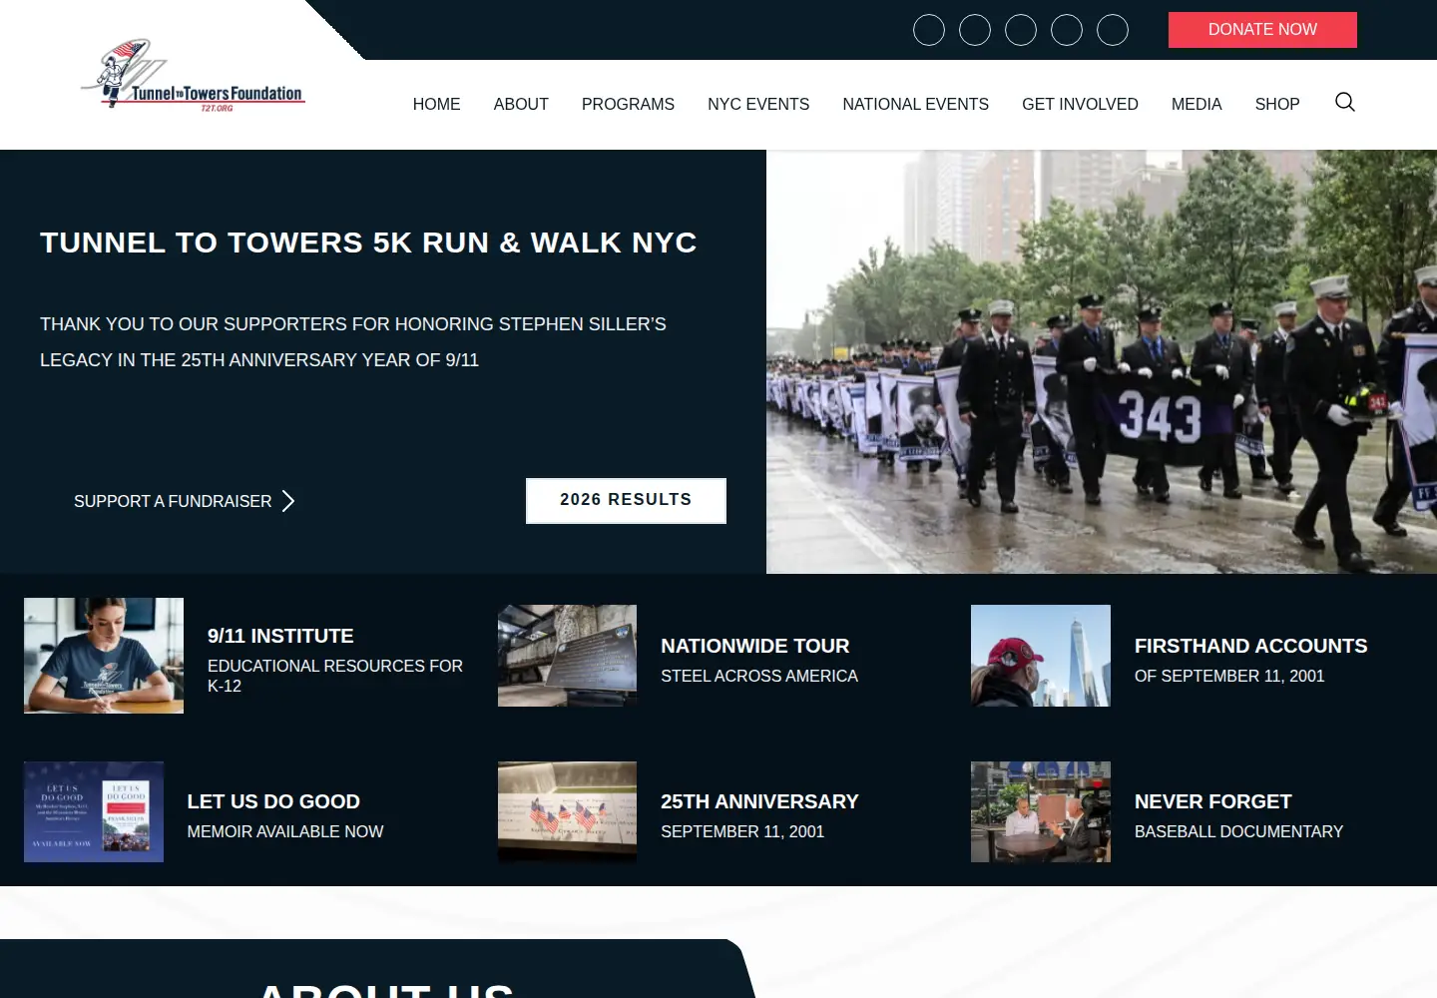Go to the Home menu item

436,104
